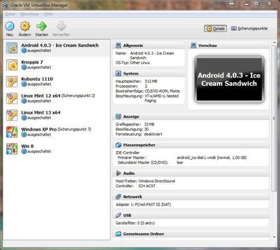The width and height of the screenshot is (280, 250).
Task: Click the Verwerfen down-arrow icon
Action: click(x=61, y=26)
